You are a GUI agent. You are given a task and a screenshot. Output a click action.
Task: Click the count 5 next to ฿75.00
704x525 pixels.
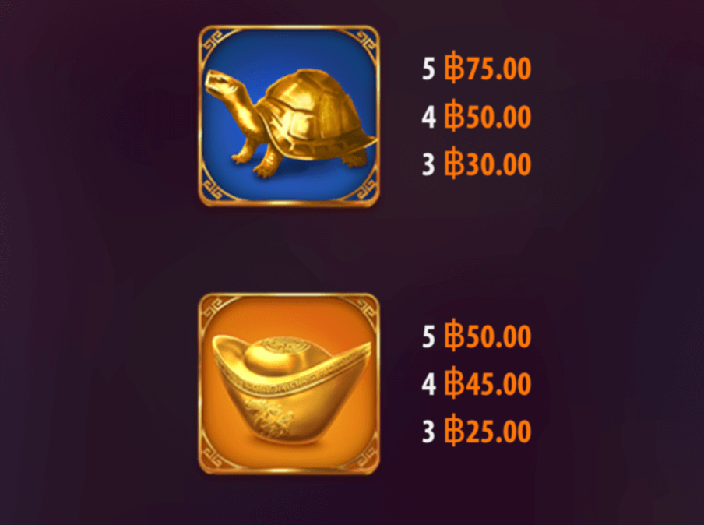tap(429, 69)
